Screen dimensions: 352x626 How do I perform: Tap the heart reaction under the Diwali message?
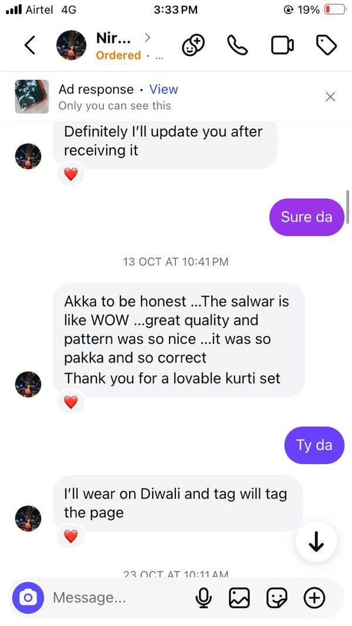(70, 536)
